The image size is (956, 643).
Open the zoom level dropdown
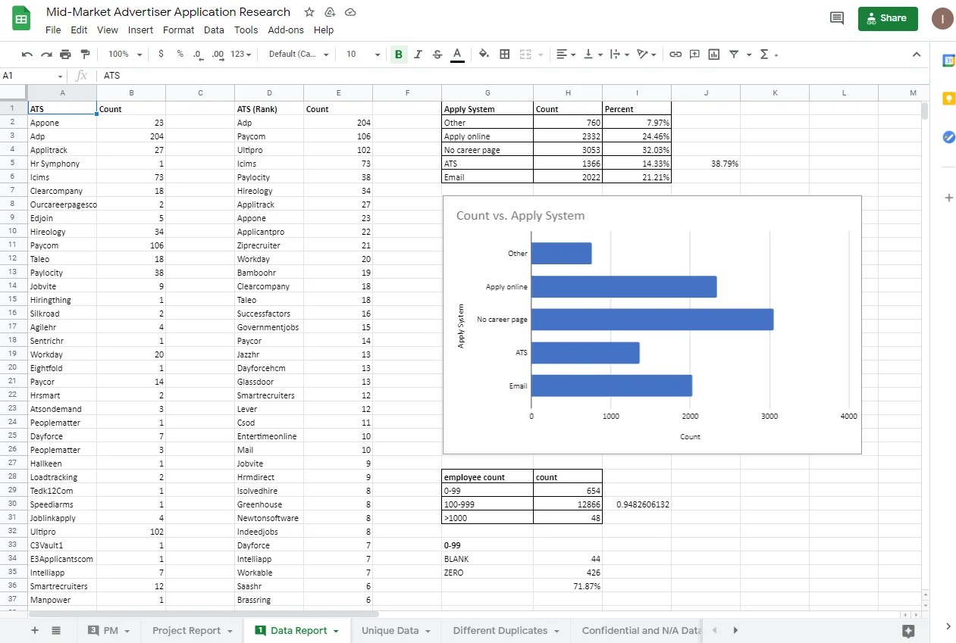pos(121,54)
